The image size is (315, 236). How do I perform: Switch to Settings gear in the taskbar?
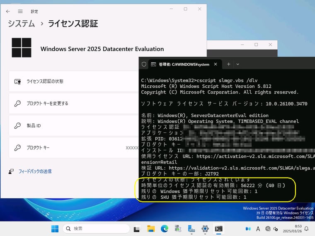coord(205,229)
